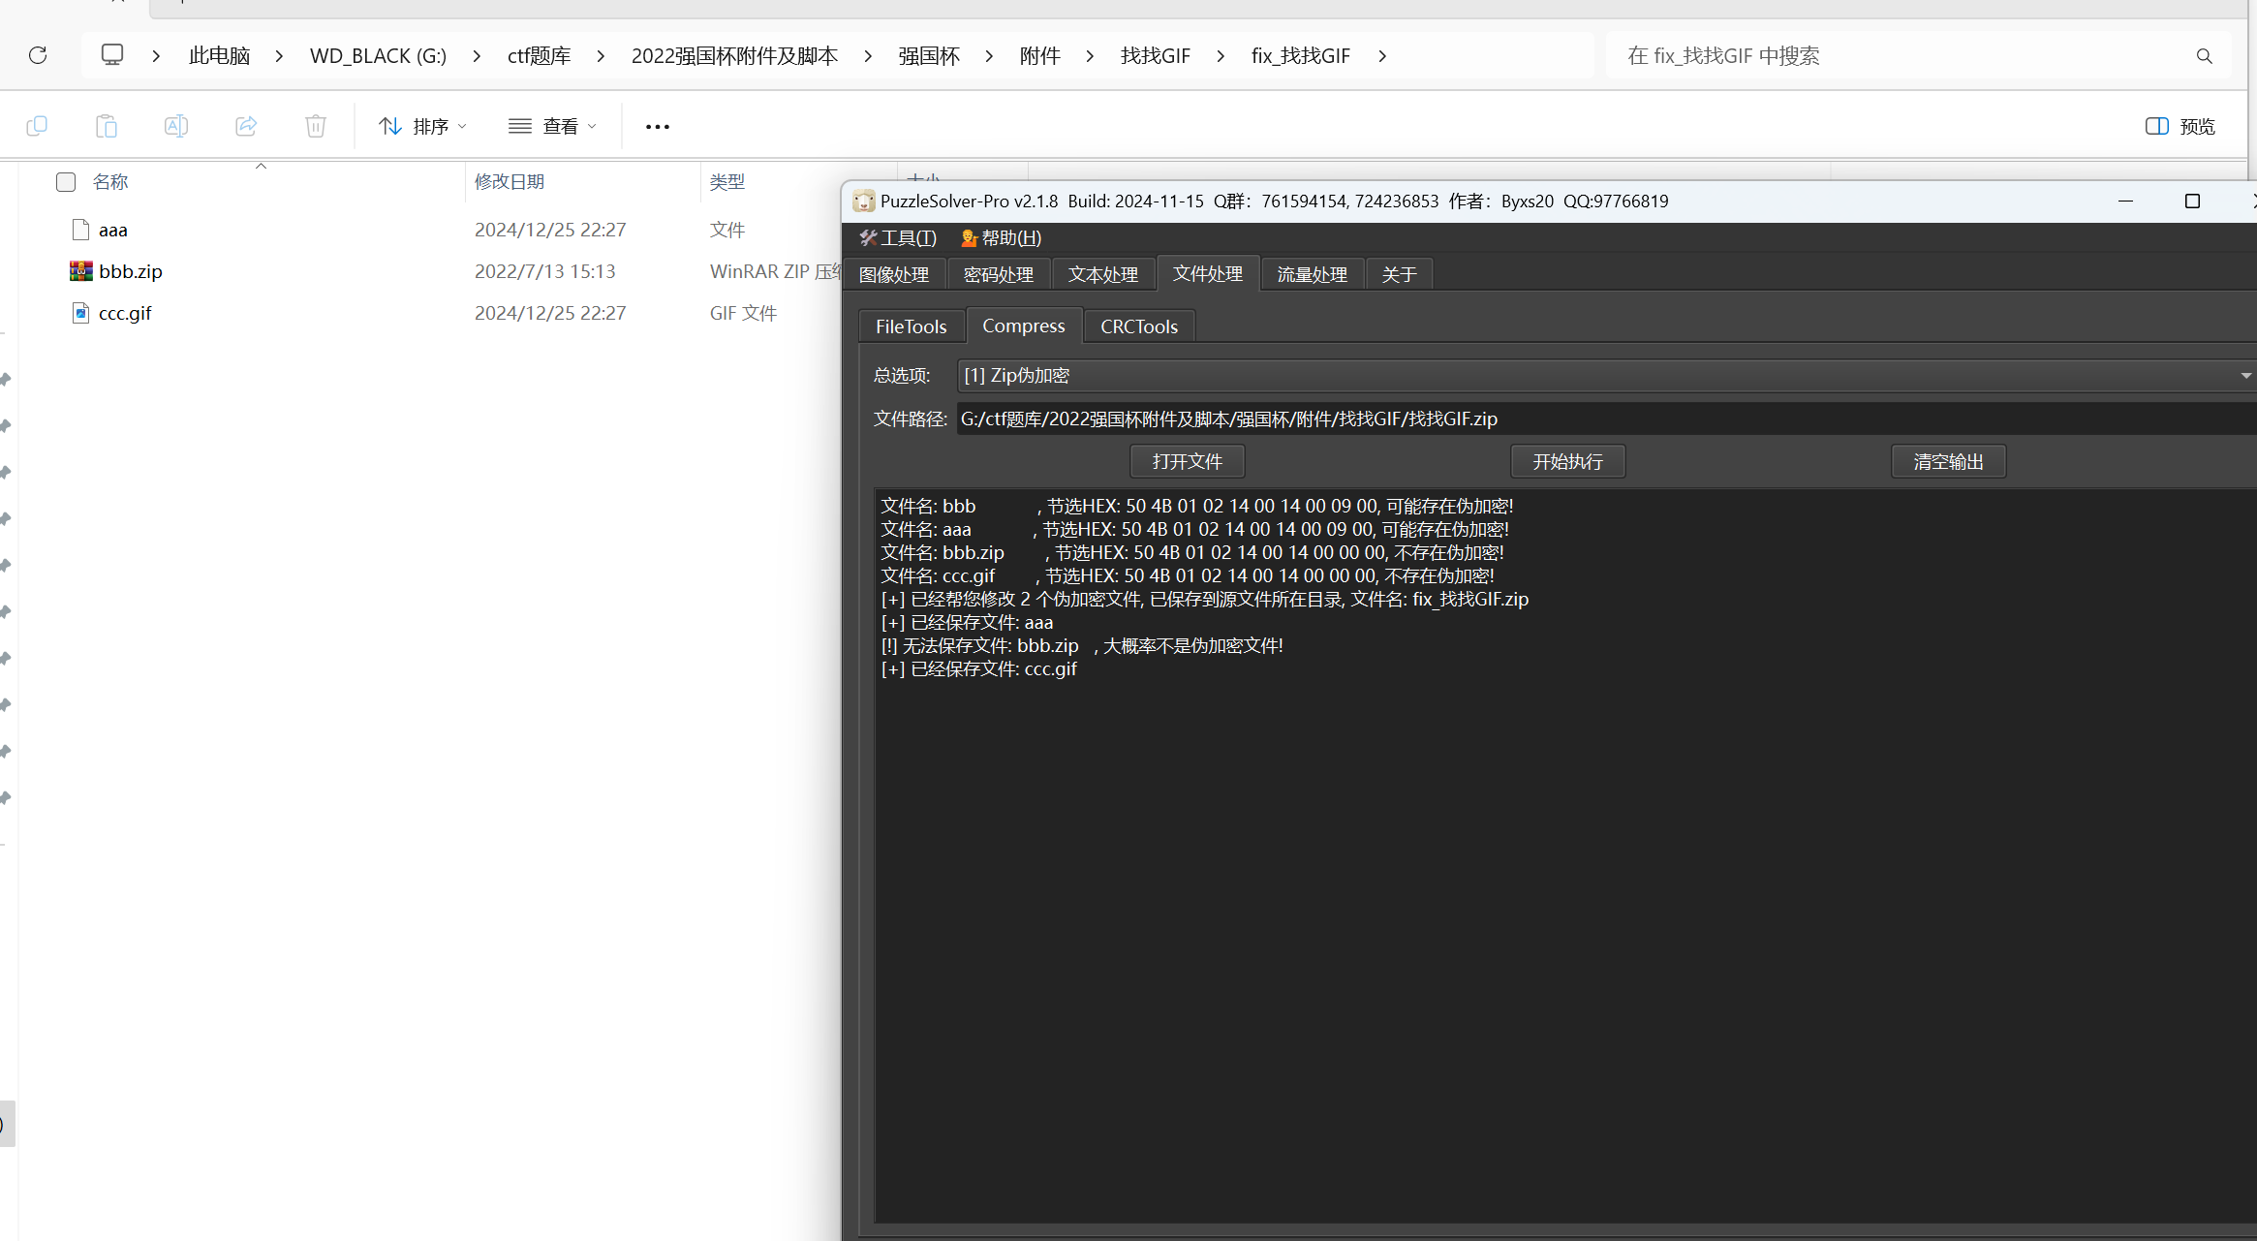
Task: Click the 开始执行 button
Action: [x=1567, y=462]
